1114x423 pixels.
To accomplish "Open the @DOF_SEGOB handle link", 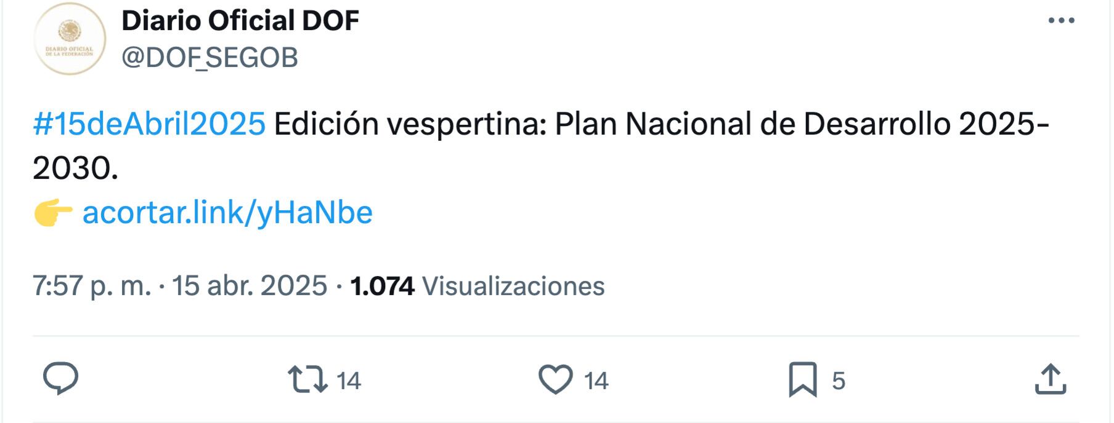I will [x=209, y=58].
